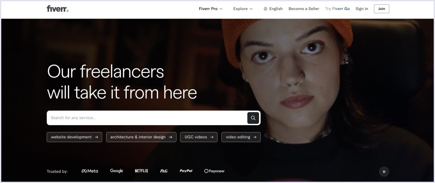Click the Join button

point(381,9)
